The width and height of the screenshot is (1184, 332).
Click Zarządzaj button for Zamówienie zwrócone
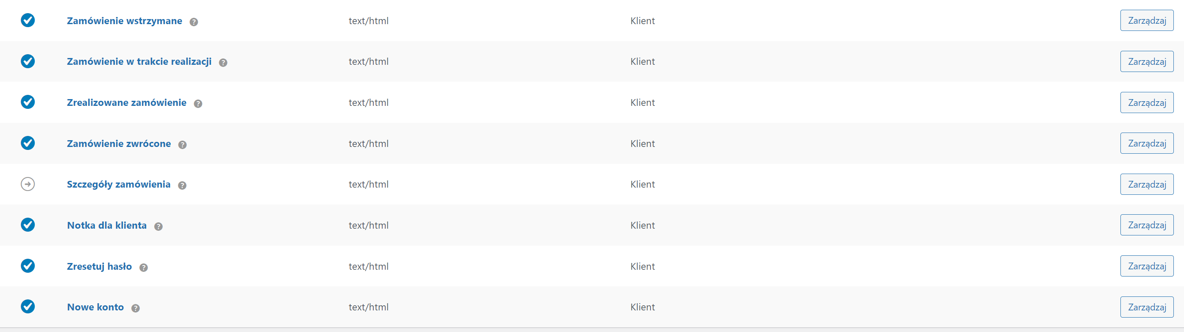pyautogui.click(x=1147, y=143)
